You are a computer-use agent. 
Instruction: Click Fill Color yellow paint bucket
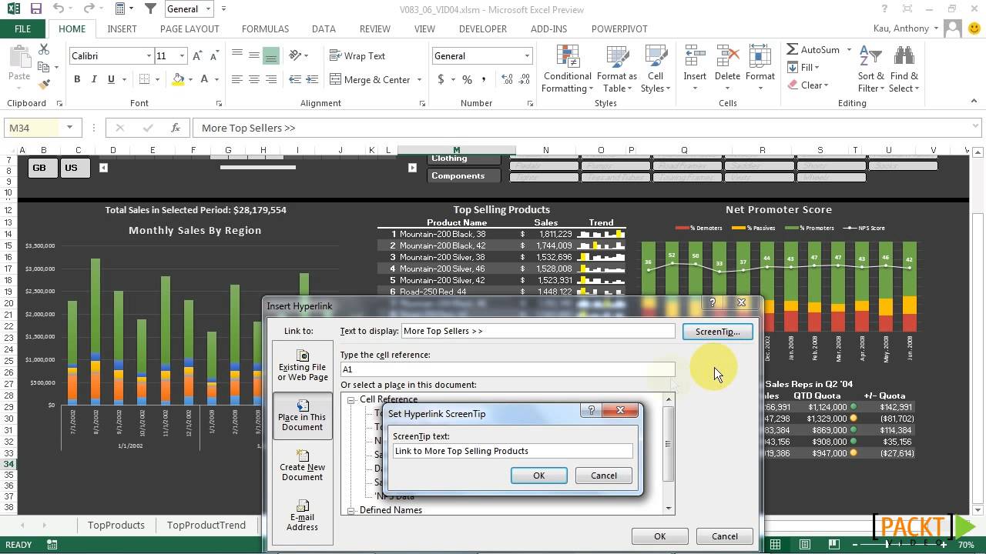click(179, 79)
